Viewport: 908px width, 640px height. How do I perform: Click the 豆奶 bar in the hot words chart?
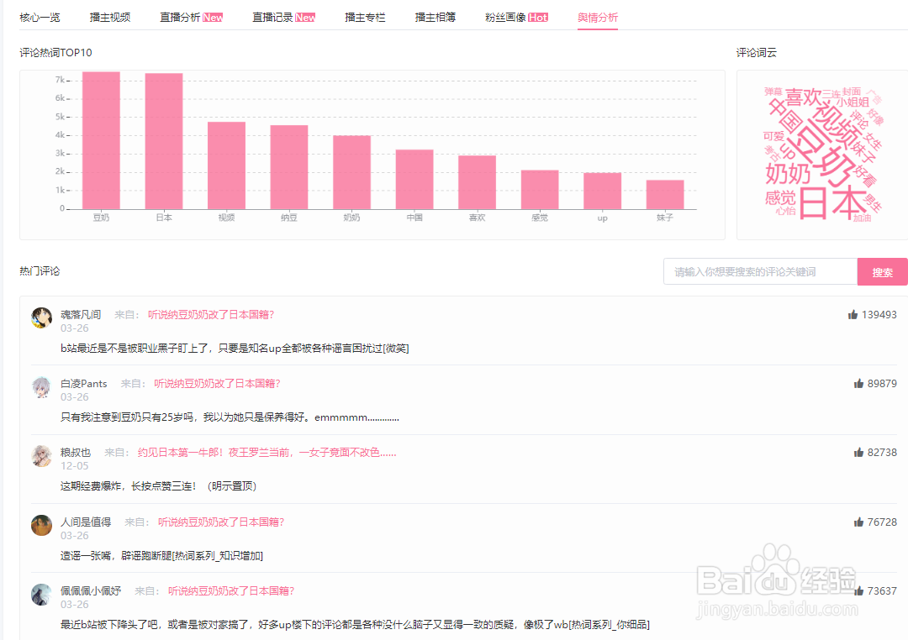click(100, 139)
